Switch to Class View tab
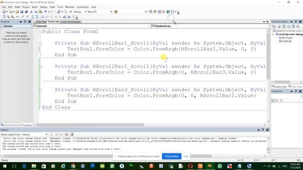This screenshot has width=303, height=170. pos(295,87)
